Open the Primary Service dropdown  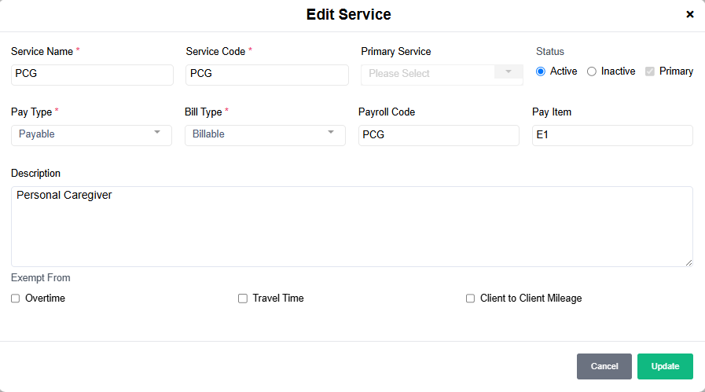pyautogui.click(x=428, y=74)
